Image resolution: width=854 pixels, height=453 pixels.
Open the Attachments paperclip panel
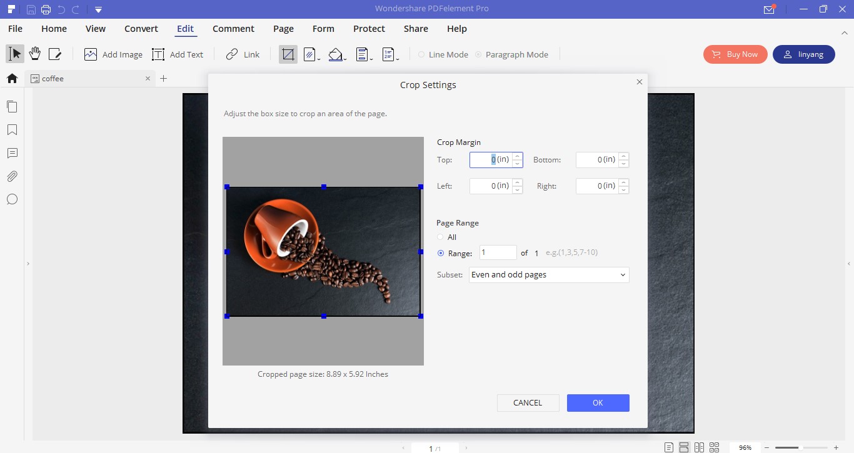12,176
